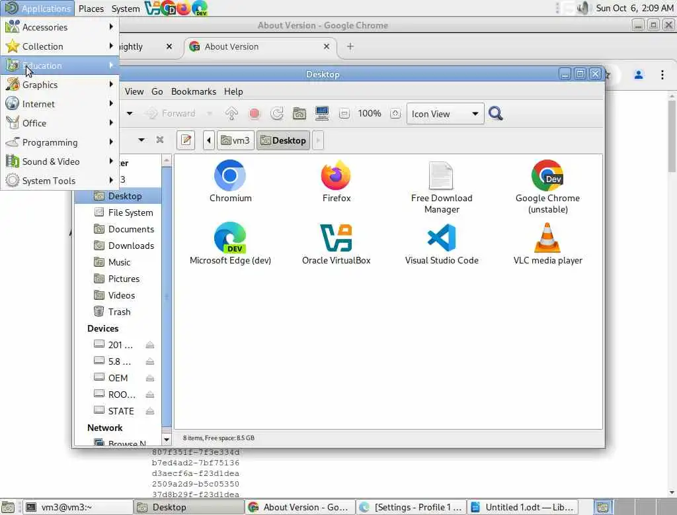Open the View menu in file manager

(134, 91)
